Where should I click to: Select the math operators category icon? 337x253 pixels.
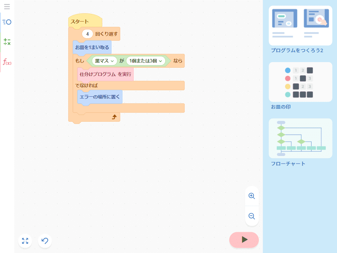(x=7, y=42)
